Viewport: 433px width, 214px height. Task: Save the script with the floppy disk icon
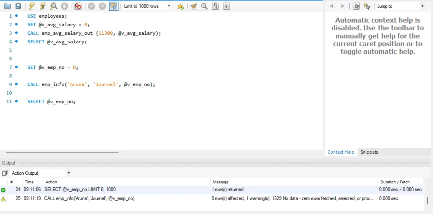[18, 6]
